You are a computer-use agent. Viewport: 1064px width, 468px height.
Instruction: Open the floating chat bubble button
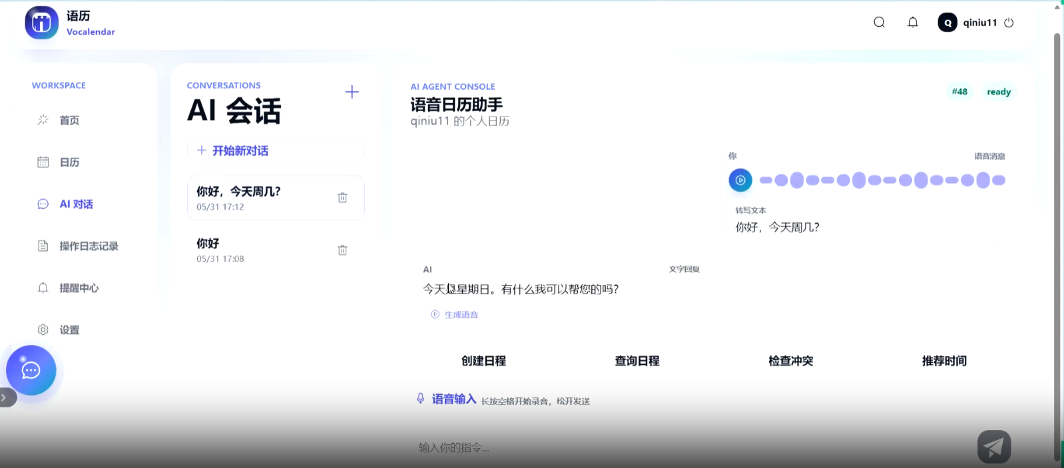click(x=31, y=370)
